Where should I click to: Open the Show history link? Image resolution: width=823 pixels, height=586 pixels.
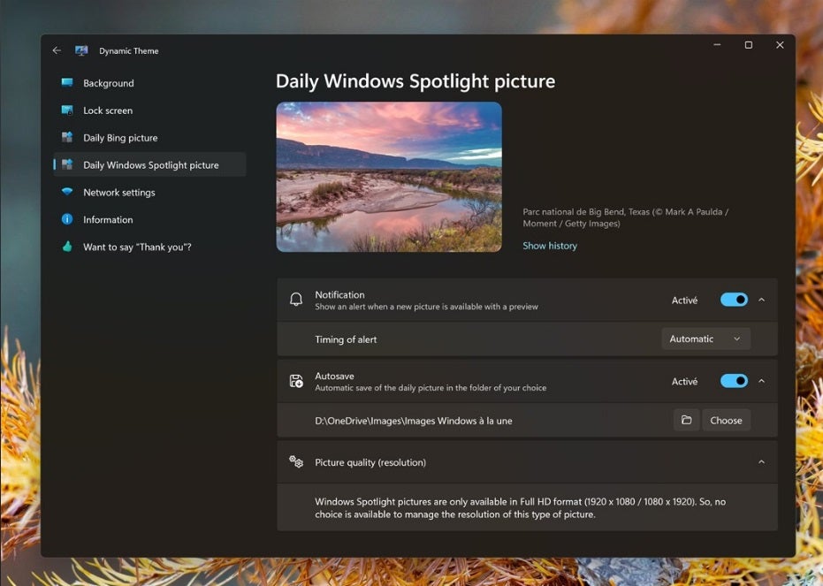(x=549, y=246)
